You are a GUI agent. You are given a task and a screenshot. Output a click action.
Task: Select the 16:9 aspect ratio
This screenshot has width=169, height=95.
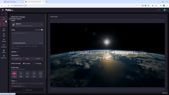point(14,74)
